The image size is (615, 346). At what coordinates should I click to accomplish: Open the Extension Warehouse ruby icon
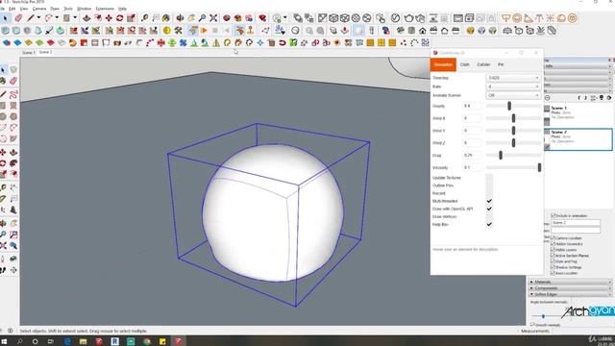coord(262,18)
